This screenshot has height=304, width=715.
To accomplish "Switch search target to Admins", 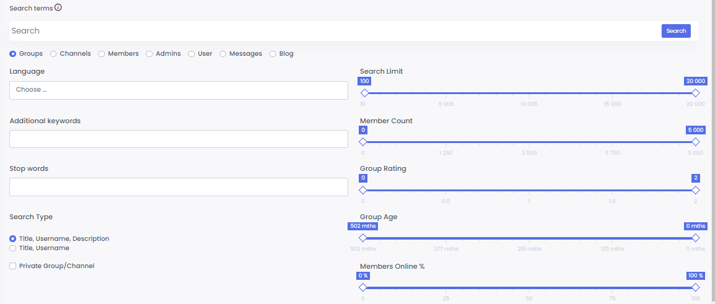I will [150, 54].
